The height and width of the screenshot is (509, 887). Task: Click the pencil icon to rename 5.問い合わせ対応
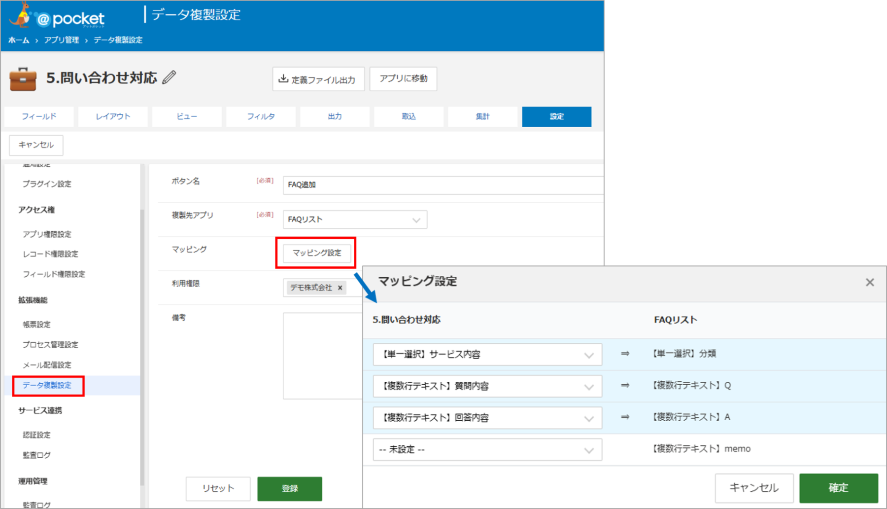pyautogui.click(x=170, y=78)
